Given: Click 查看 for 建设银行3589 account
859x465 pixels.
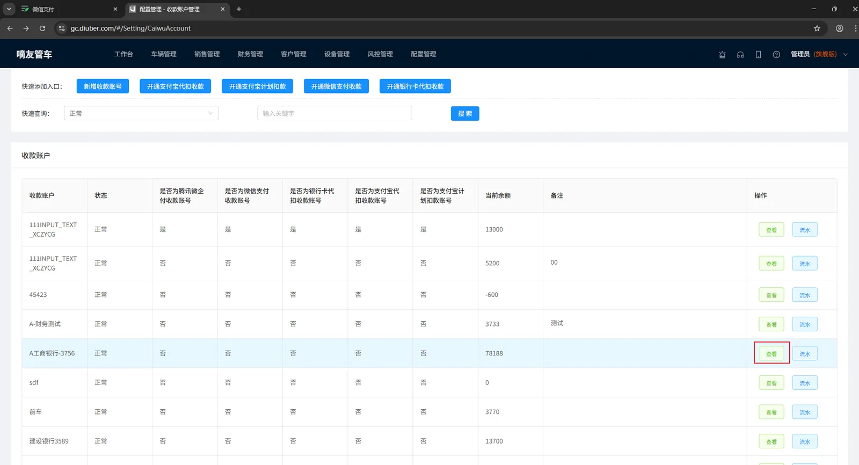Looking at the screenshot, I should [x=771, y=442].
